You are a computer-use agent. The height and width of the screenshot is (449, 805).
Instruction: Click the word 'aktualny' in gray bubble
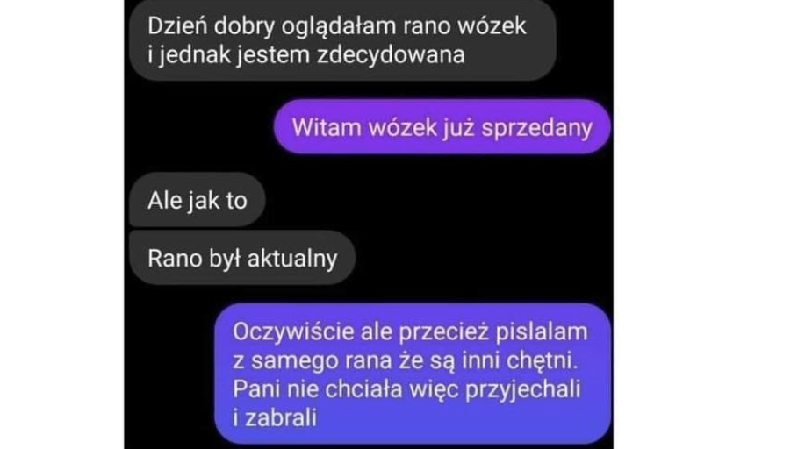coord(292,258)
